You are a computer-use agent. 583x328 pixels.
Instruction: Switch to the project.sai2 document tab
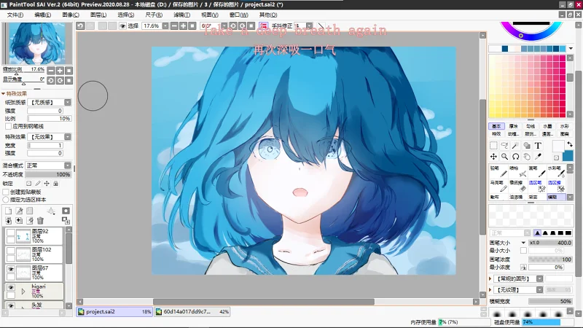[114, 312]
